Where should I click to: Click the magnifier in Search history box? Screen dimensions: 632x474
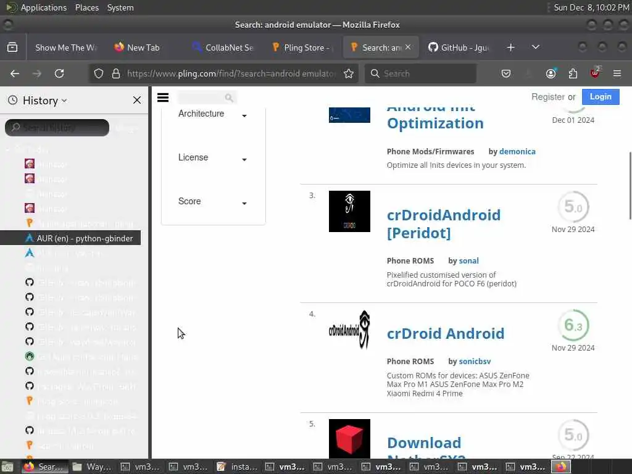click(x=15, y=127)
